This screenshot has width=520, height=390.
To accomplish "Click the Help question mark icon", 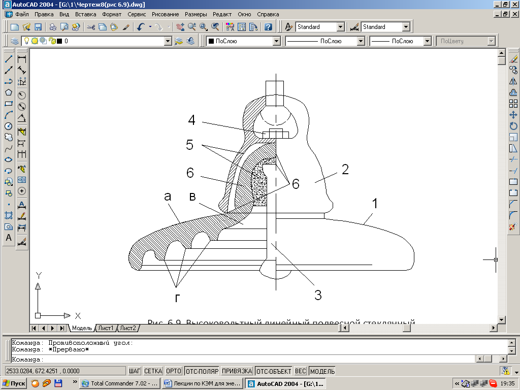I will click(x=268, y=27).
